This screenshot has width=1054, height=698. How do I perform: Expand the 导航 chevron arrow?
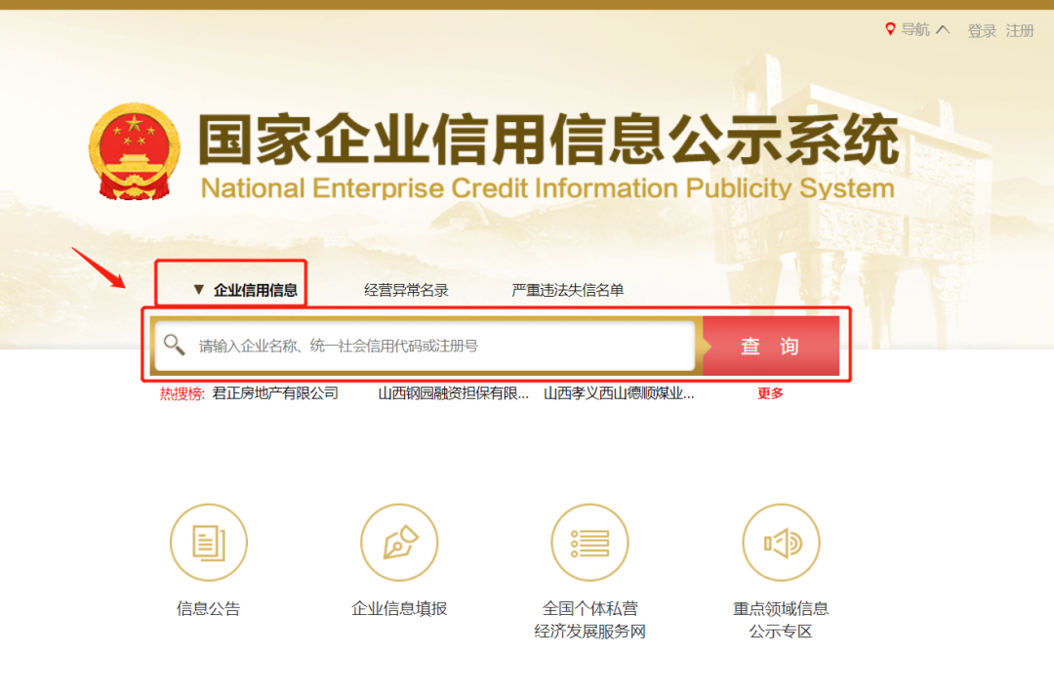943,29
